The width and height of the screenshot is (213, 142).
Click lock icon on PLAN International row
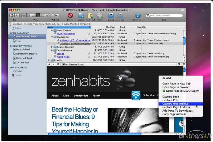click(x=89, y=34)
